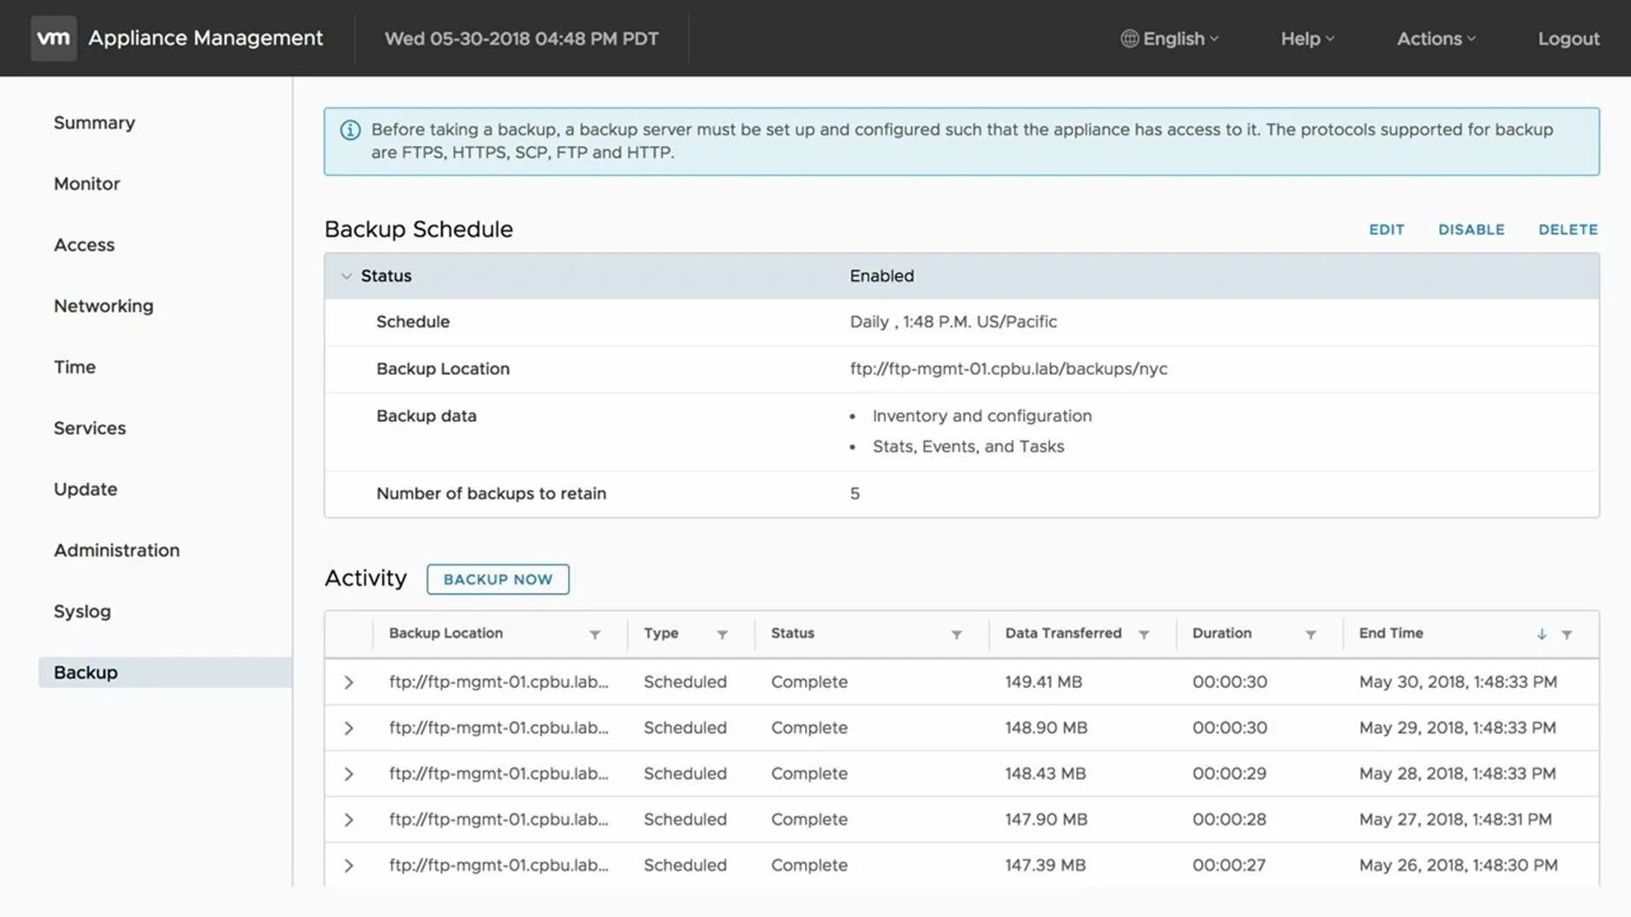Collapse the Backup Schedule Status section
The image size is (1631, 917).
point(347,276)
